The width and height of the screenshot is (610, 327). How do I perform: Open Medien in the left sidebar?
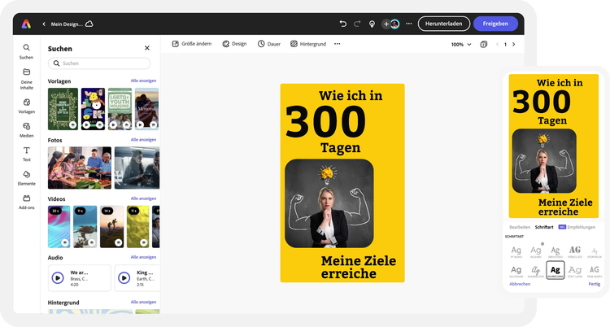(27, 130)
